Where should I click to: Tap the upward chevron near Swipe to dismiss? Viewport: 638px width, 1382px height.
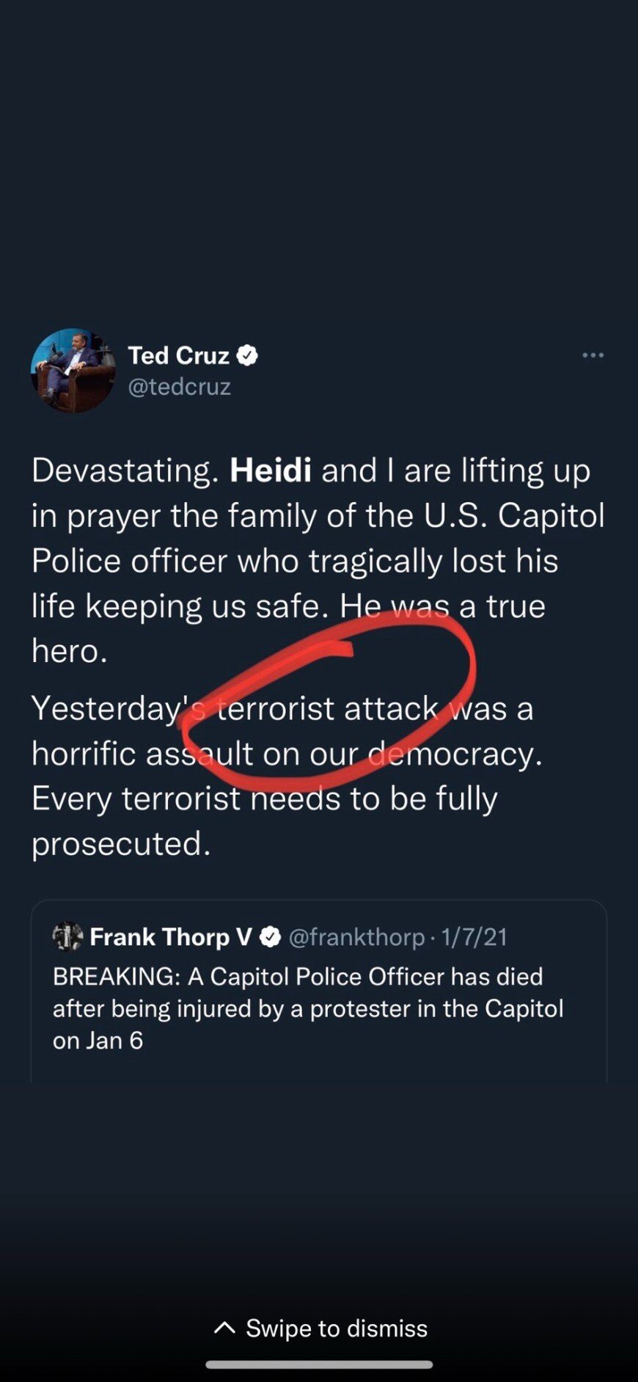coord(224,1328)
